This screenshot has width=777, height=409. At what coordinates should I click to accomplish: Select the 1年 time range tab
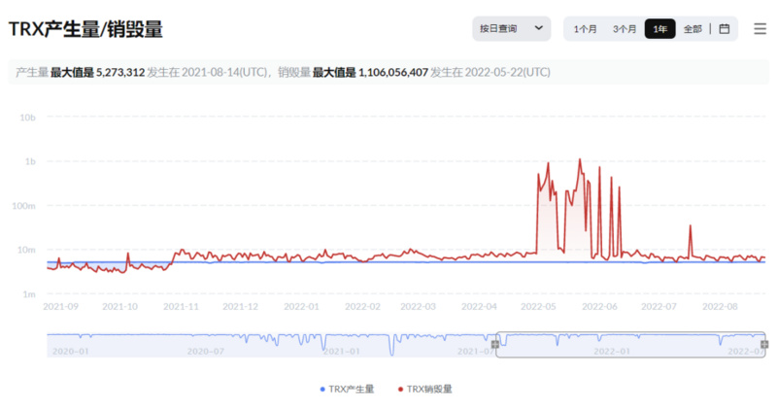pos(659,29)
